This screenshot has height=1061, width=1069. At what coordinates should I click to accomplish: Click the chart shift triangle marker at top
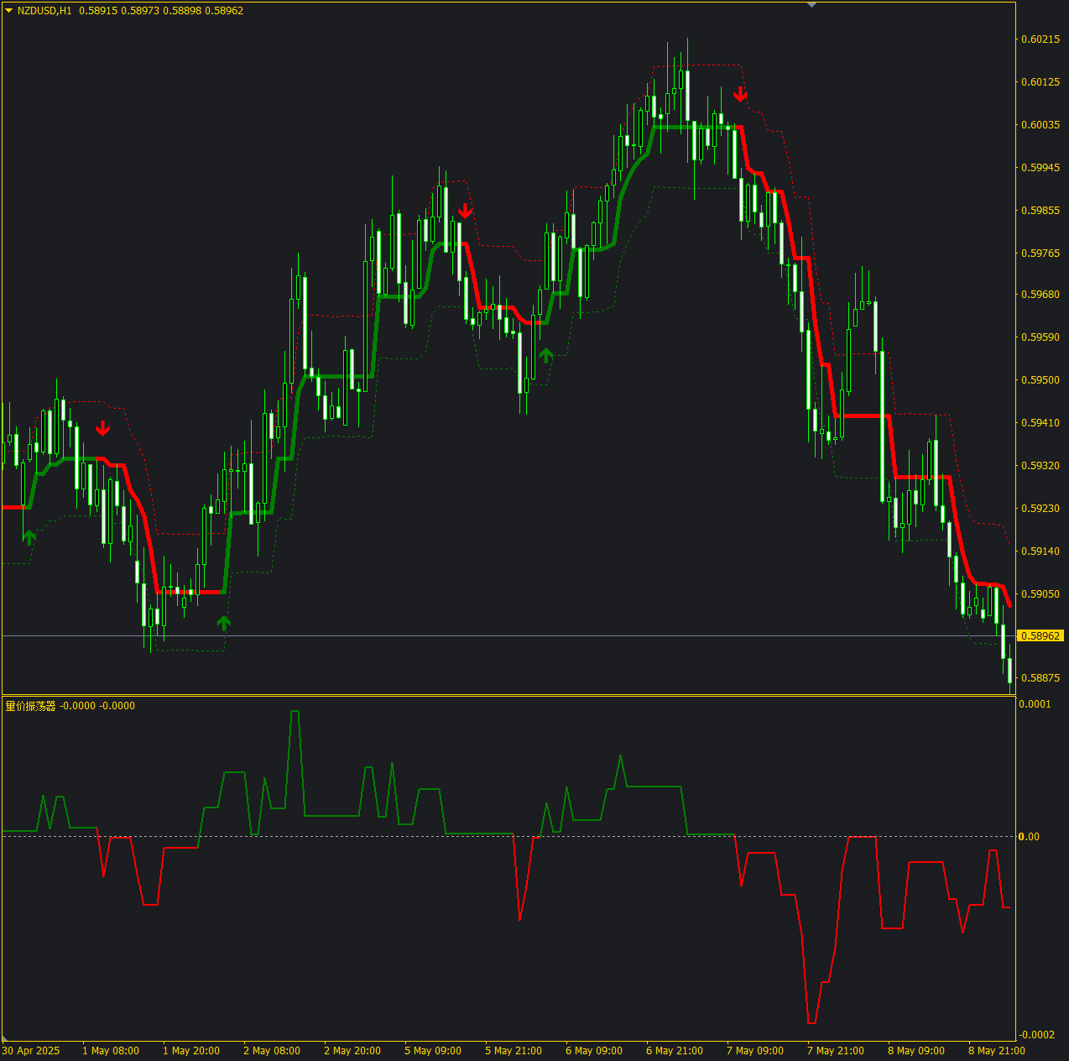(x=811, y=5)
